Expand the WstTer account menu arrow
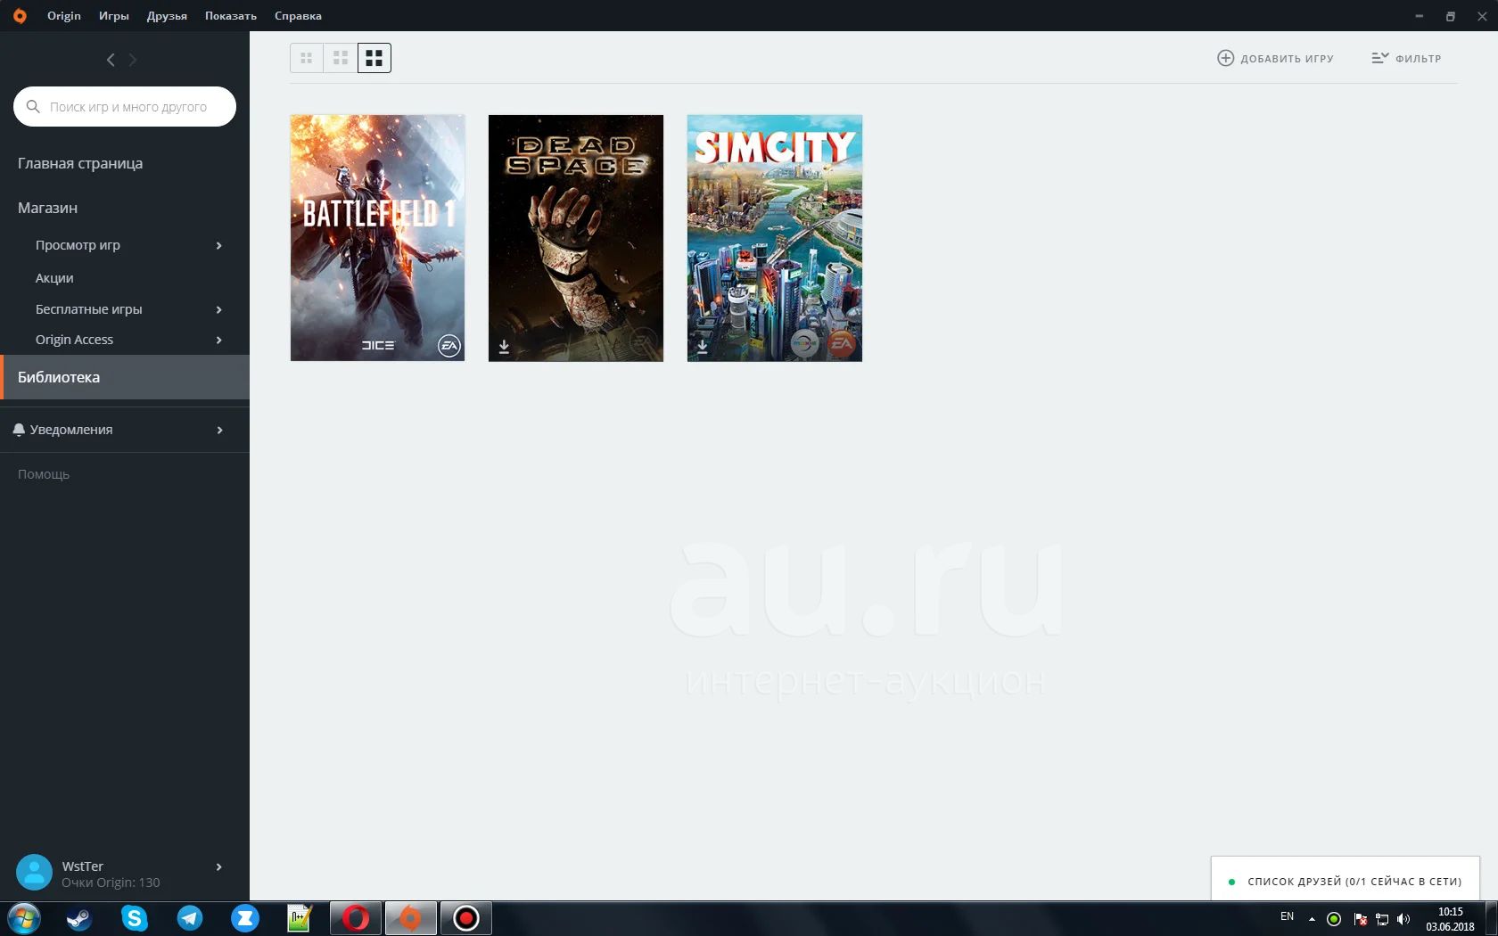Viewport: 1498px width, 936px height. click(x=218, y=866)
